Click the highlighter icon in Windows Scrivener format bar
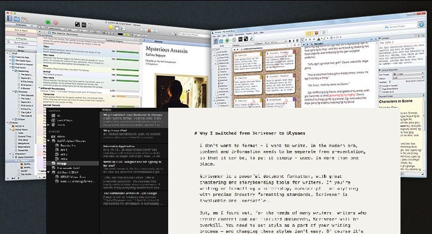The height and width of the screenshot is (234, 432). click(x=324, y=39)
